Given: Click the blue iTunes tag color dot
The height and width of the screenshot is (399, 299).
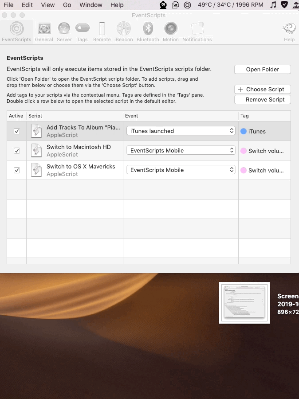Looking at the screenshot, I should click(244, 131).
